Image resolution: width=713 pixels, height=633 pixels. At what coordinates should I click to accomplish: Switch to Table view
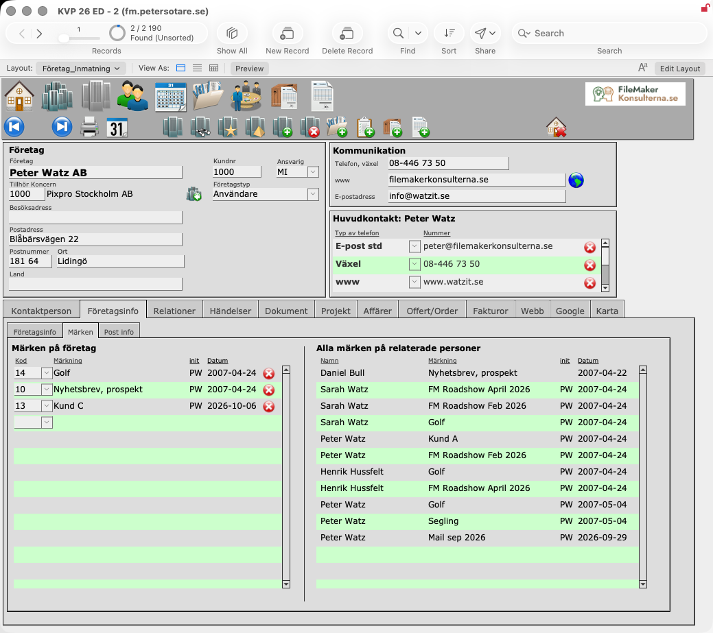click(213, 68)
